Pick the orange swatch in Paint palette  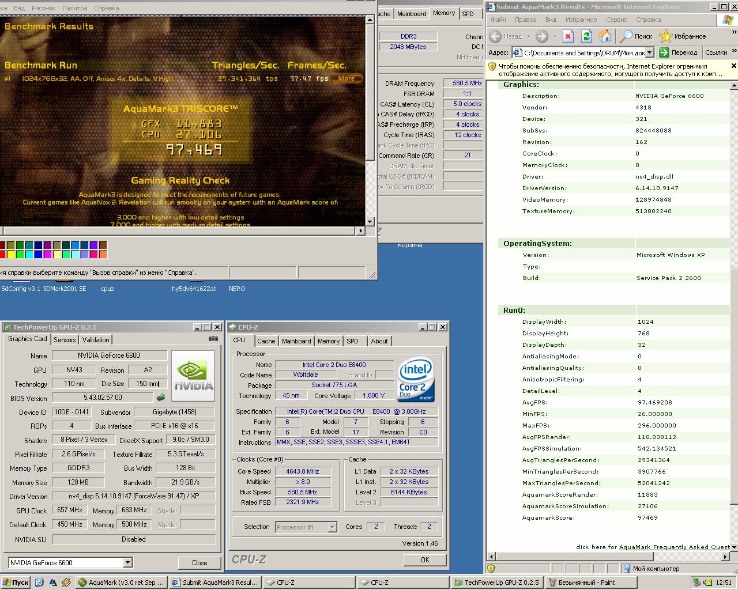click(103, 254)
